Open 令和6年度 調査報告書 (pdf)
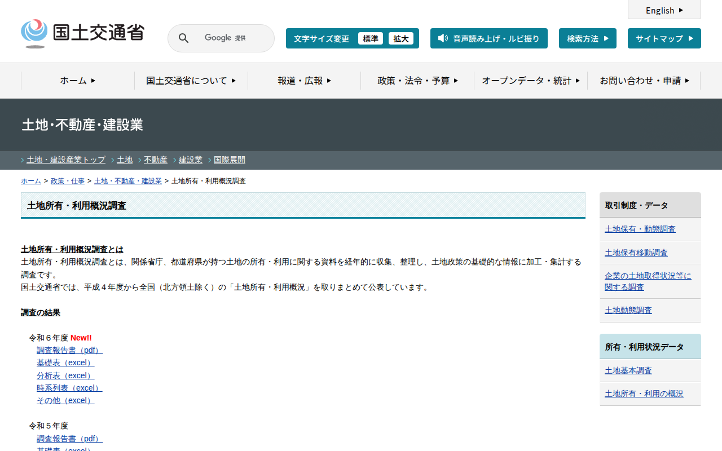The width and height of the screenshot is (722, 451). pos(69,350)
